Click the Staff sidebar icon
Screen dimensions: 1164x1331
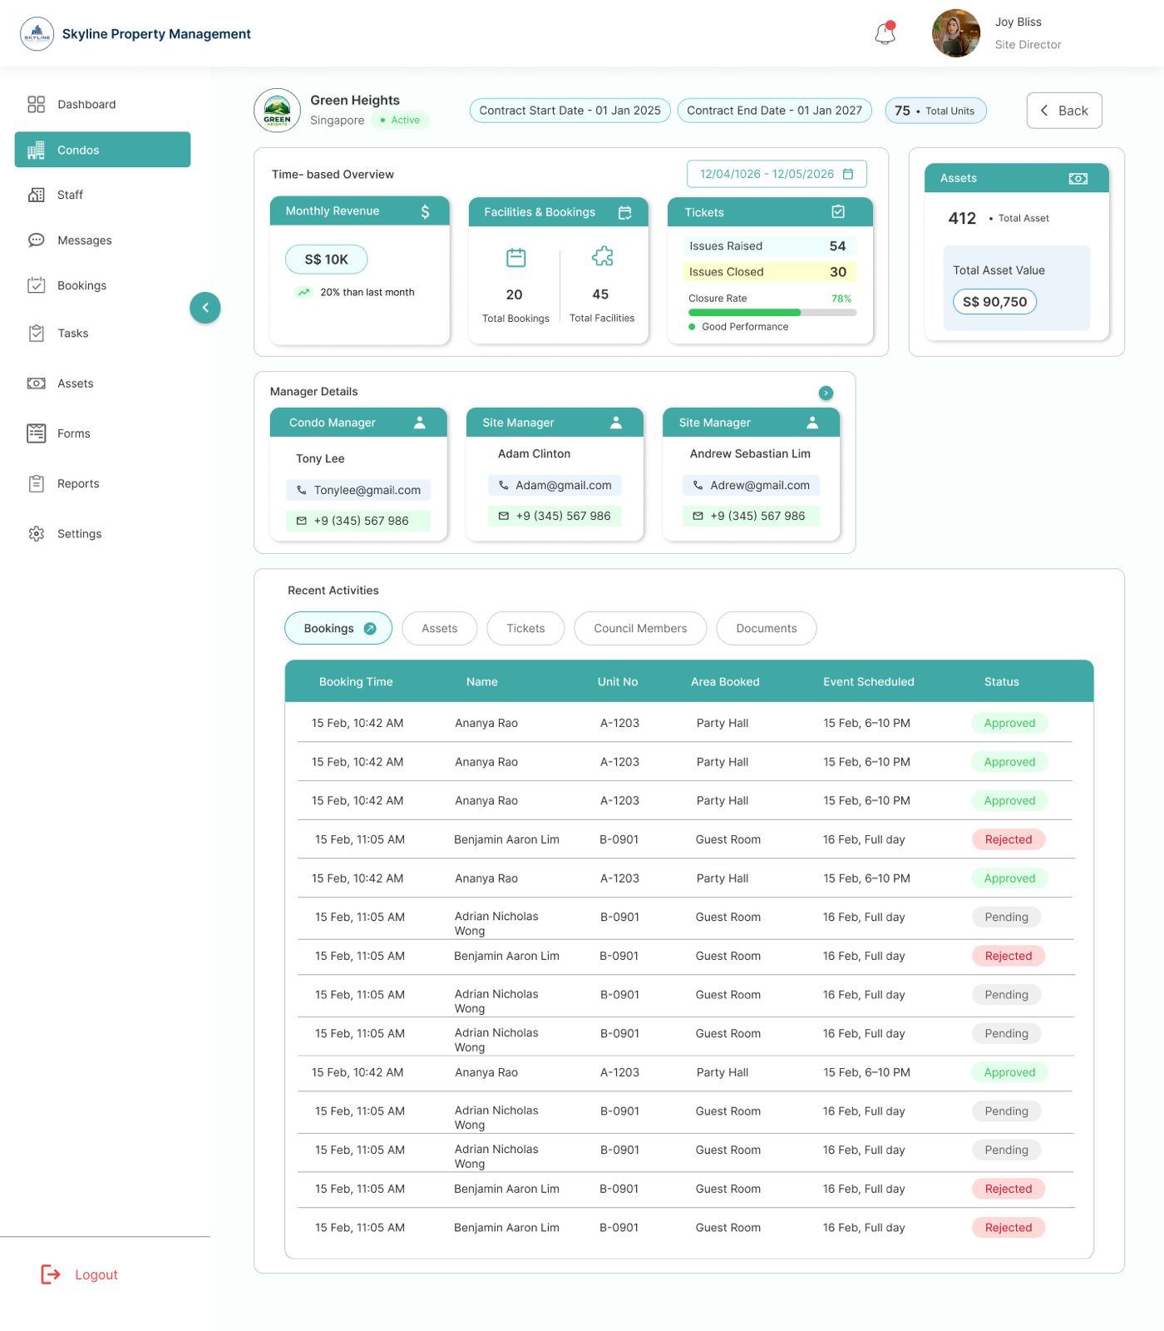click(36, 195)
